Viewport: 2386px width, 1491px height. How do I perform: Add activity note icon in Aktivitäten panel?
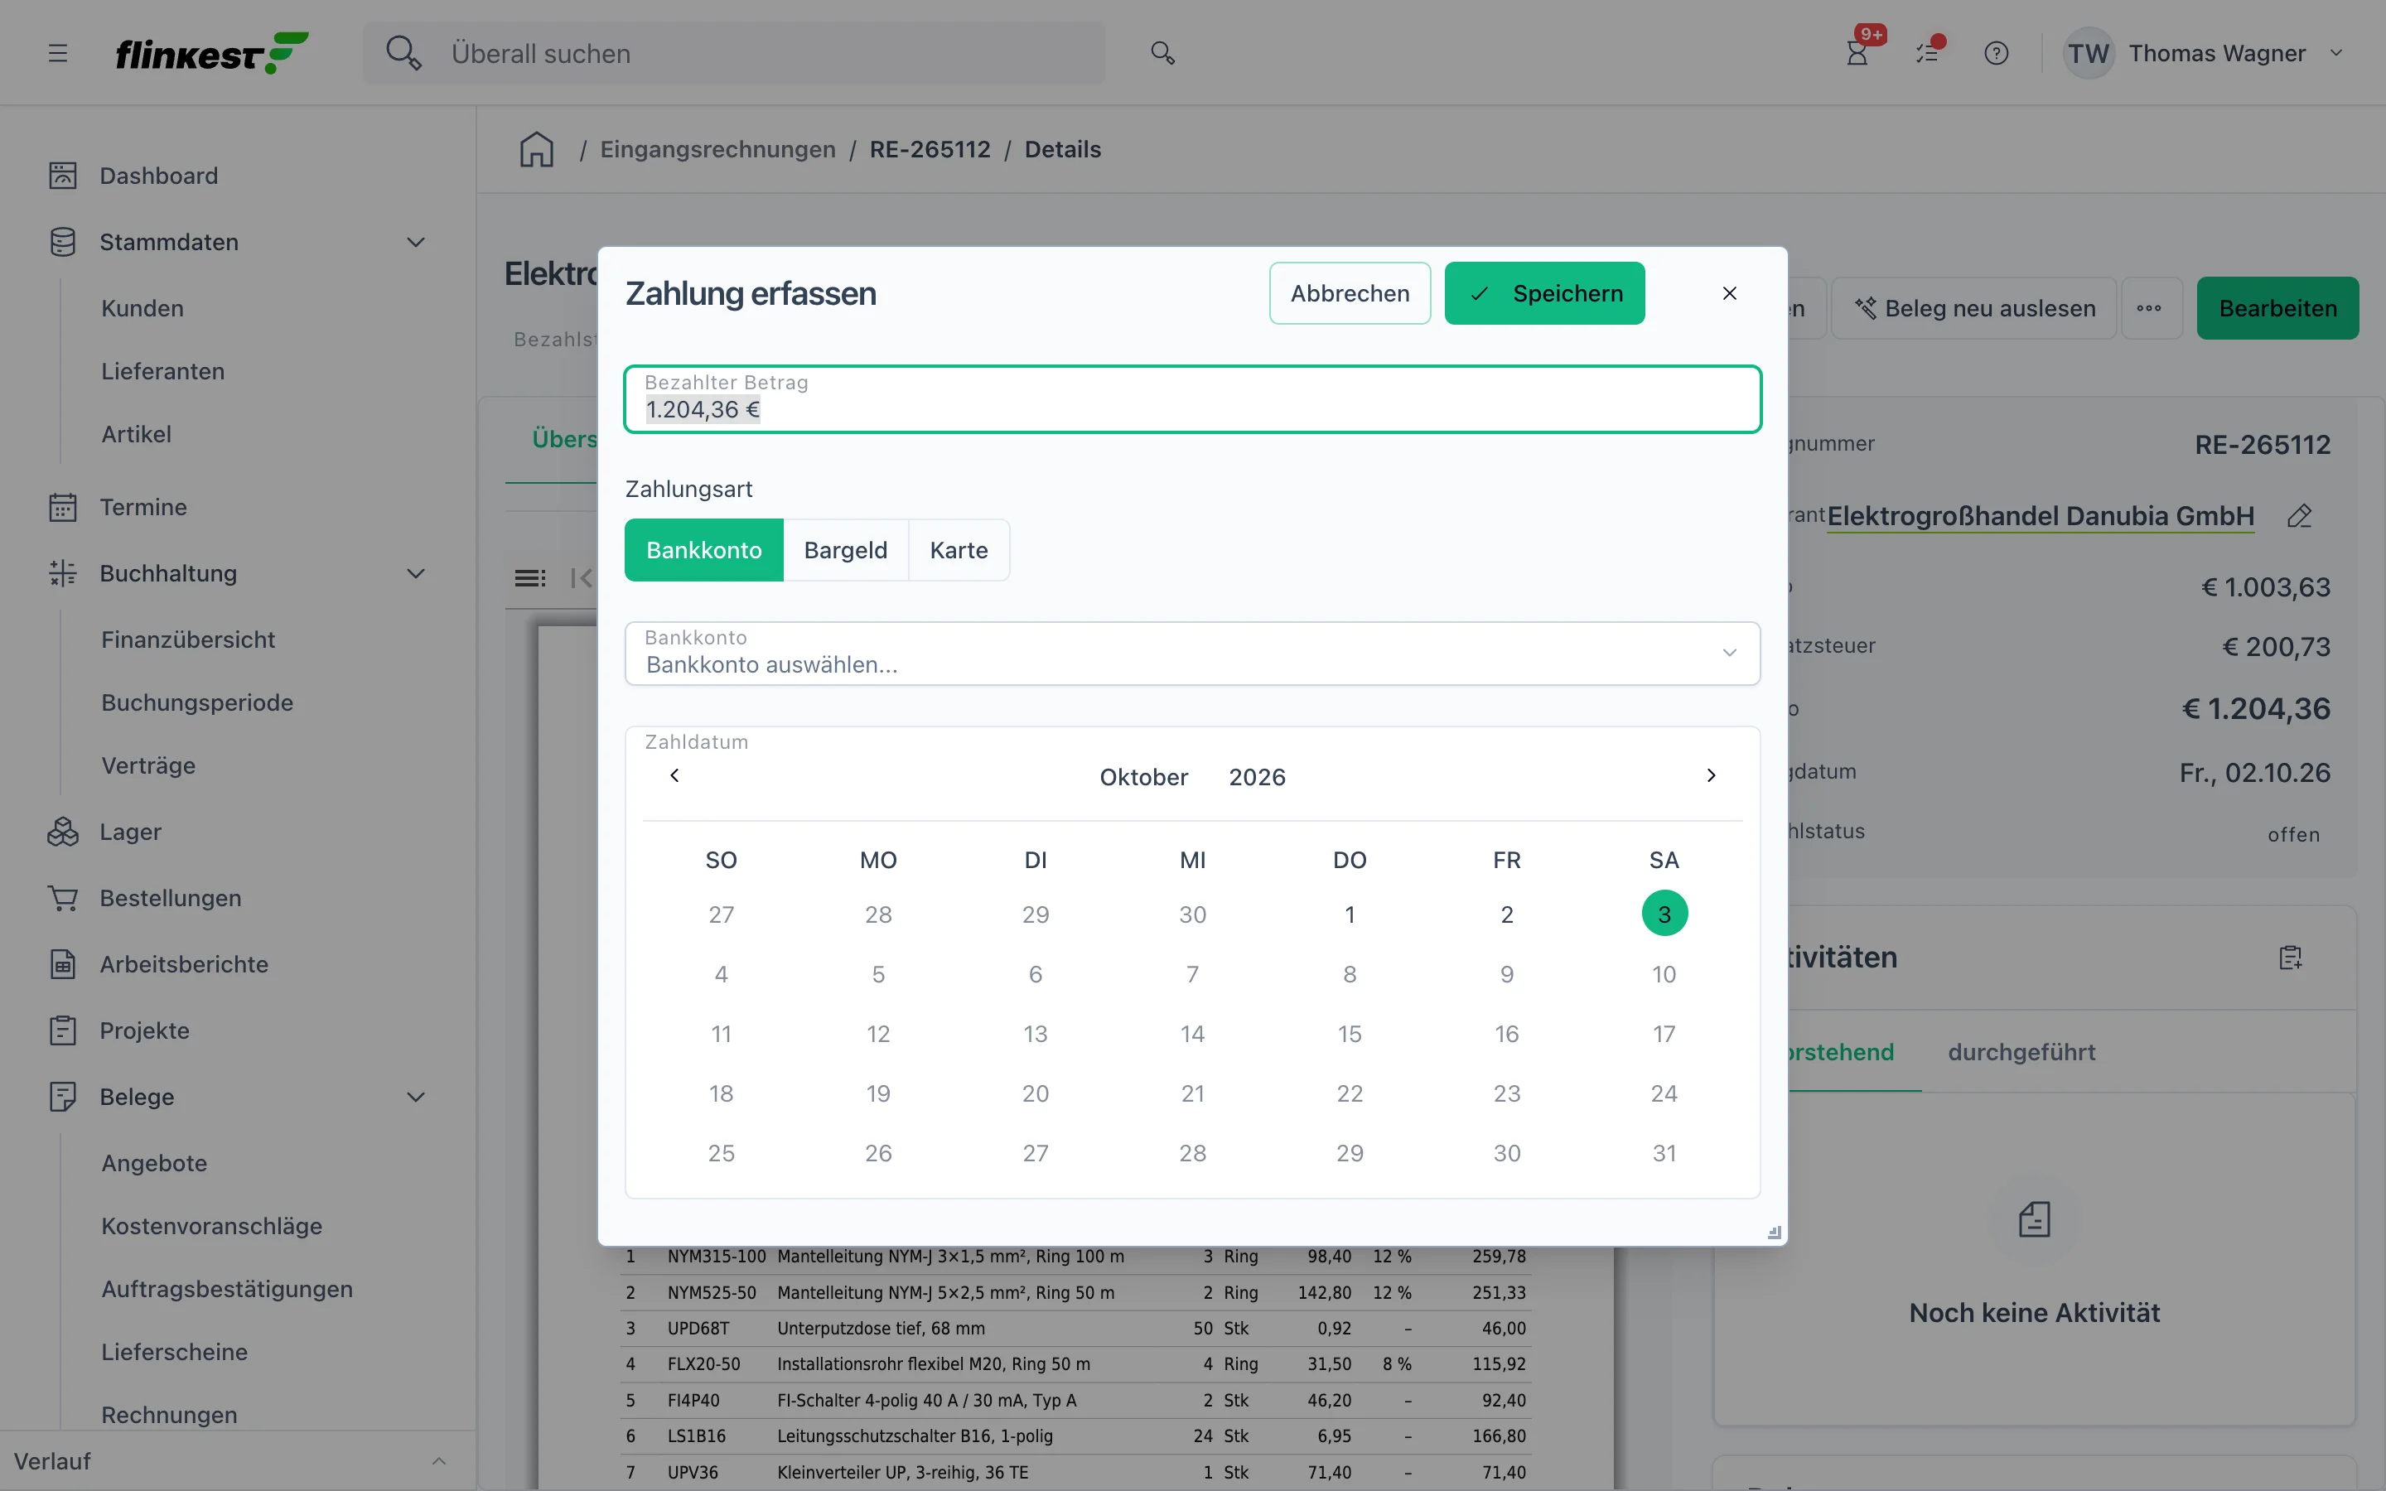click(x=2291, y=958)
